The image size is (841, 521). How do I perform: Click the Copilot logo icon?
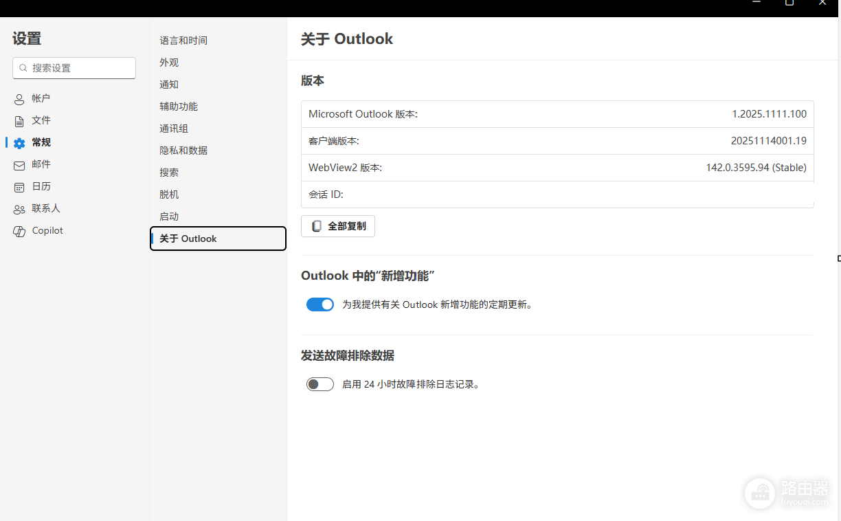(19, 231)
